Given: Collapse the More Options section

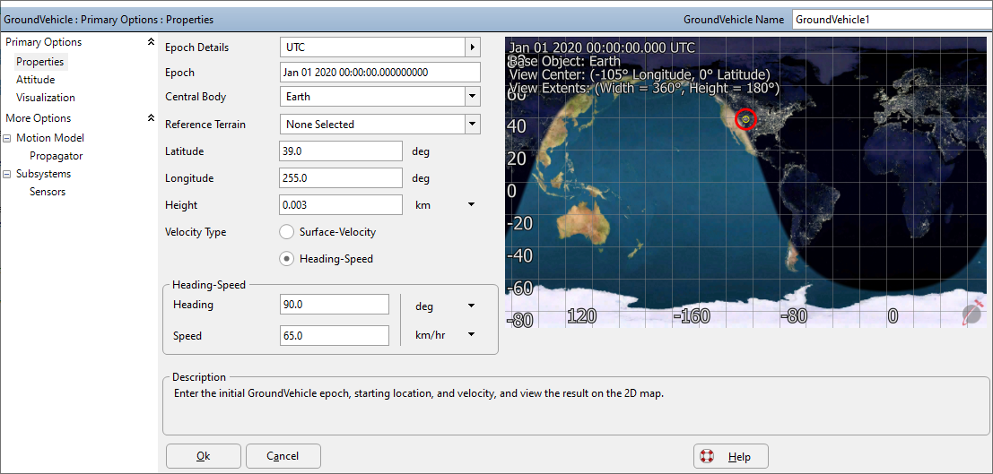Looking at the screenshot, I should coord(151,117).
